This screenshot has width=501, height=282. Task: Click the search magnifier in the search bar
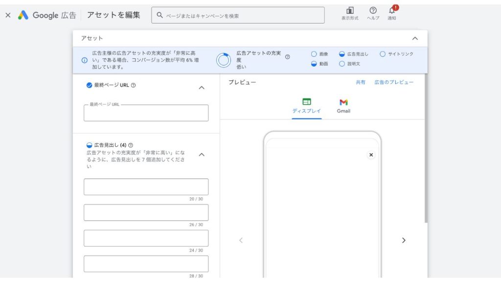tap(159, 15)
